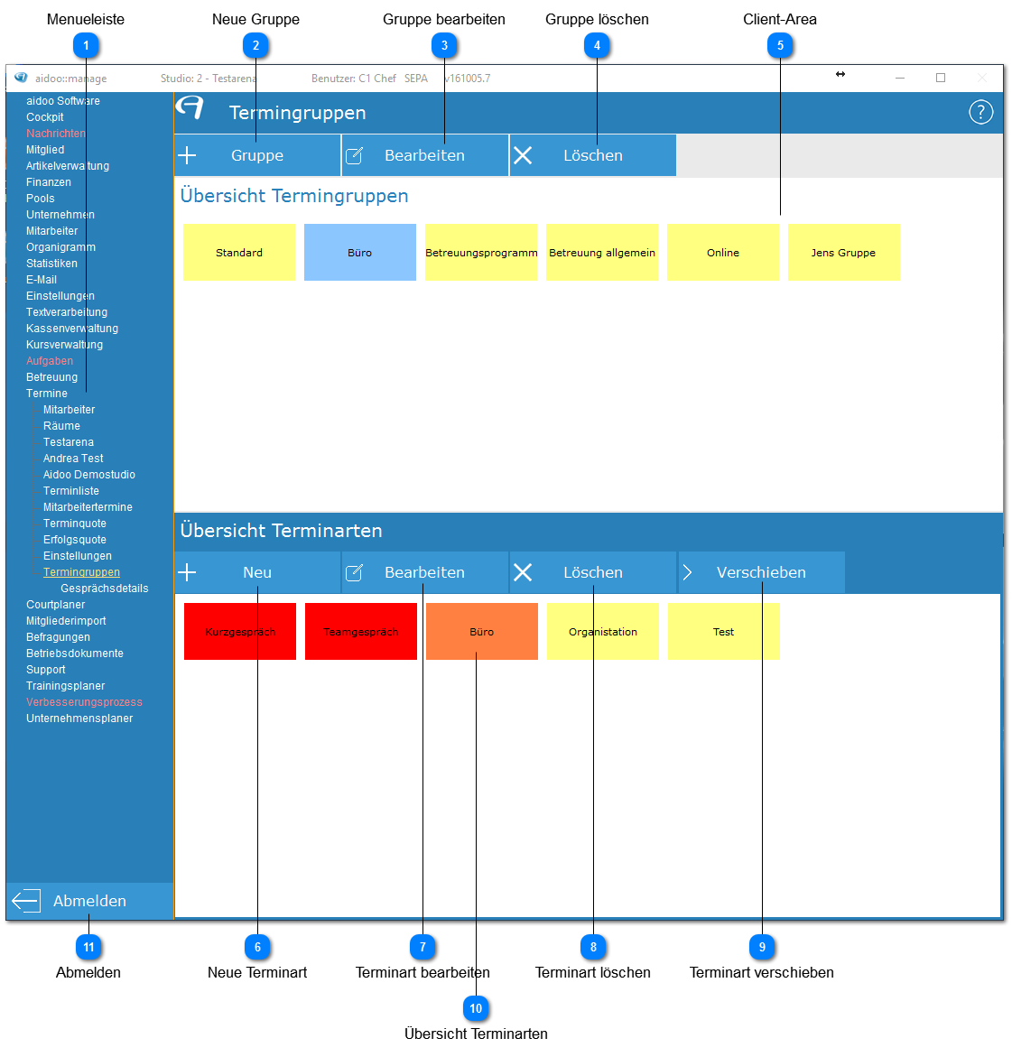Open Nachrichten in the sidebar
The image size is (1012, 1057).
56,134
